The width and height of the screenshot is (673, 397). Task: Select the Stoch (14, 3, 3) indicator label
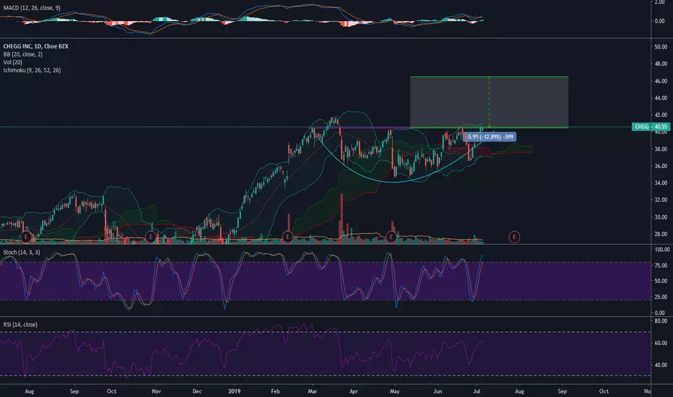[22, 252]
